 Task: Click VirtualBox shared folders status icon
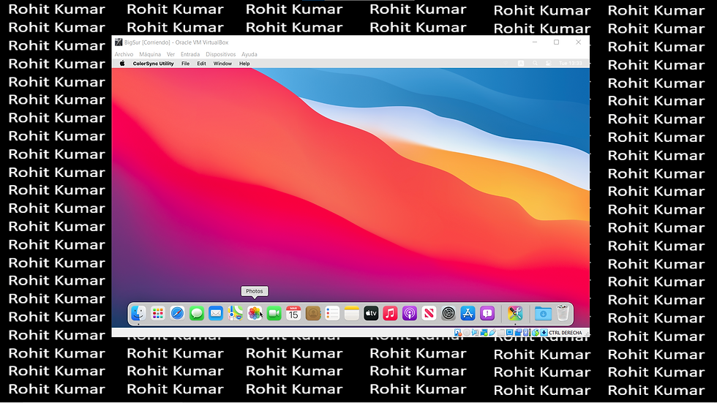(501, 333)
